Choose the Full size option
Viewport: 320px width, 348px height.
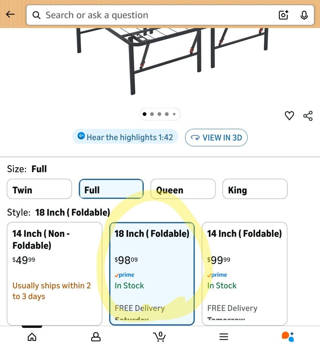(x=111, y=189)
